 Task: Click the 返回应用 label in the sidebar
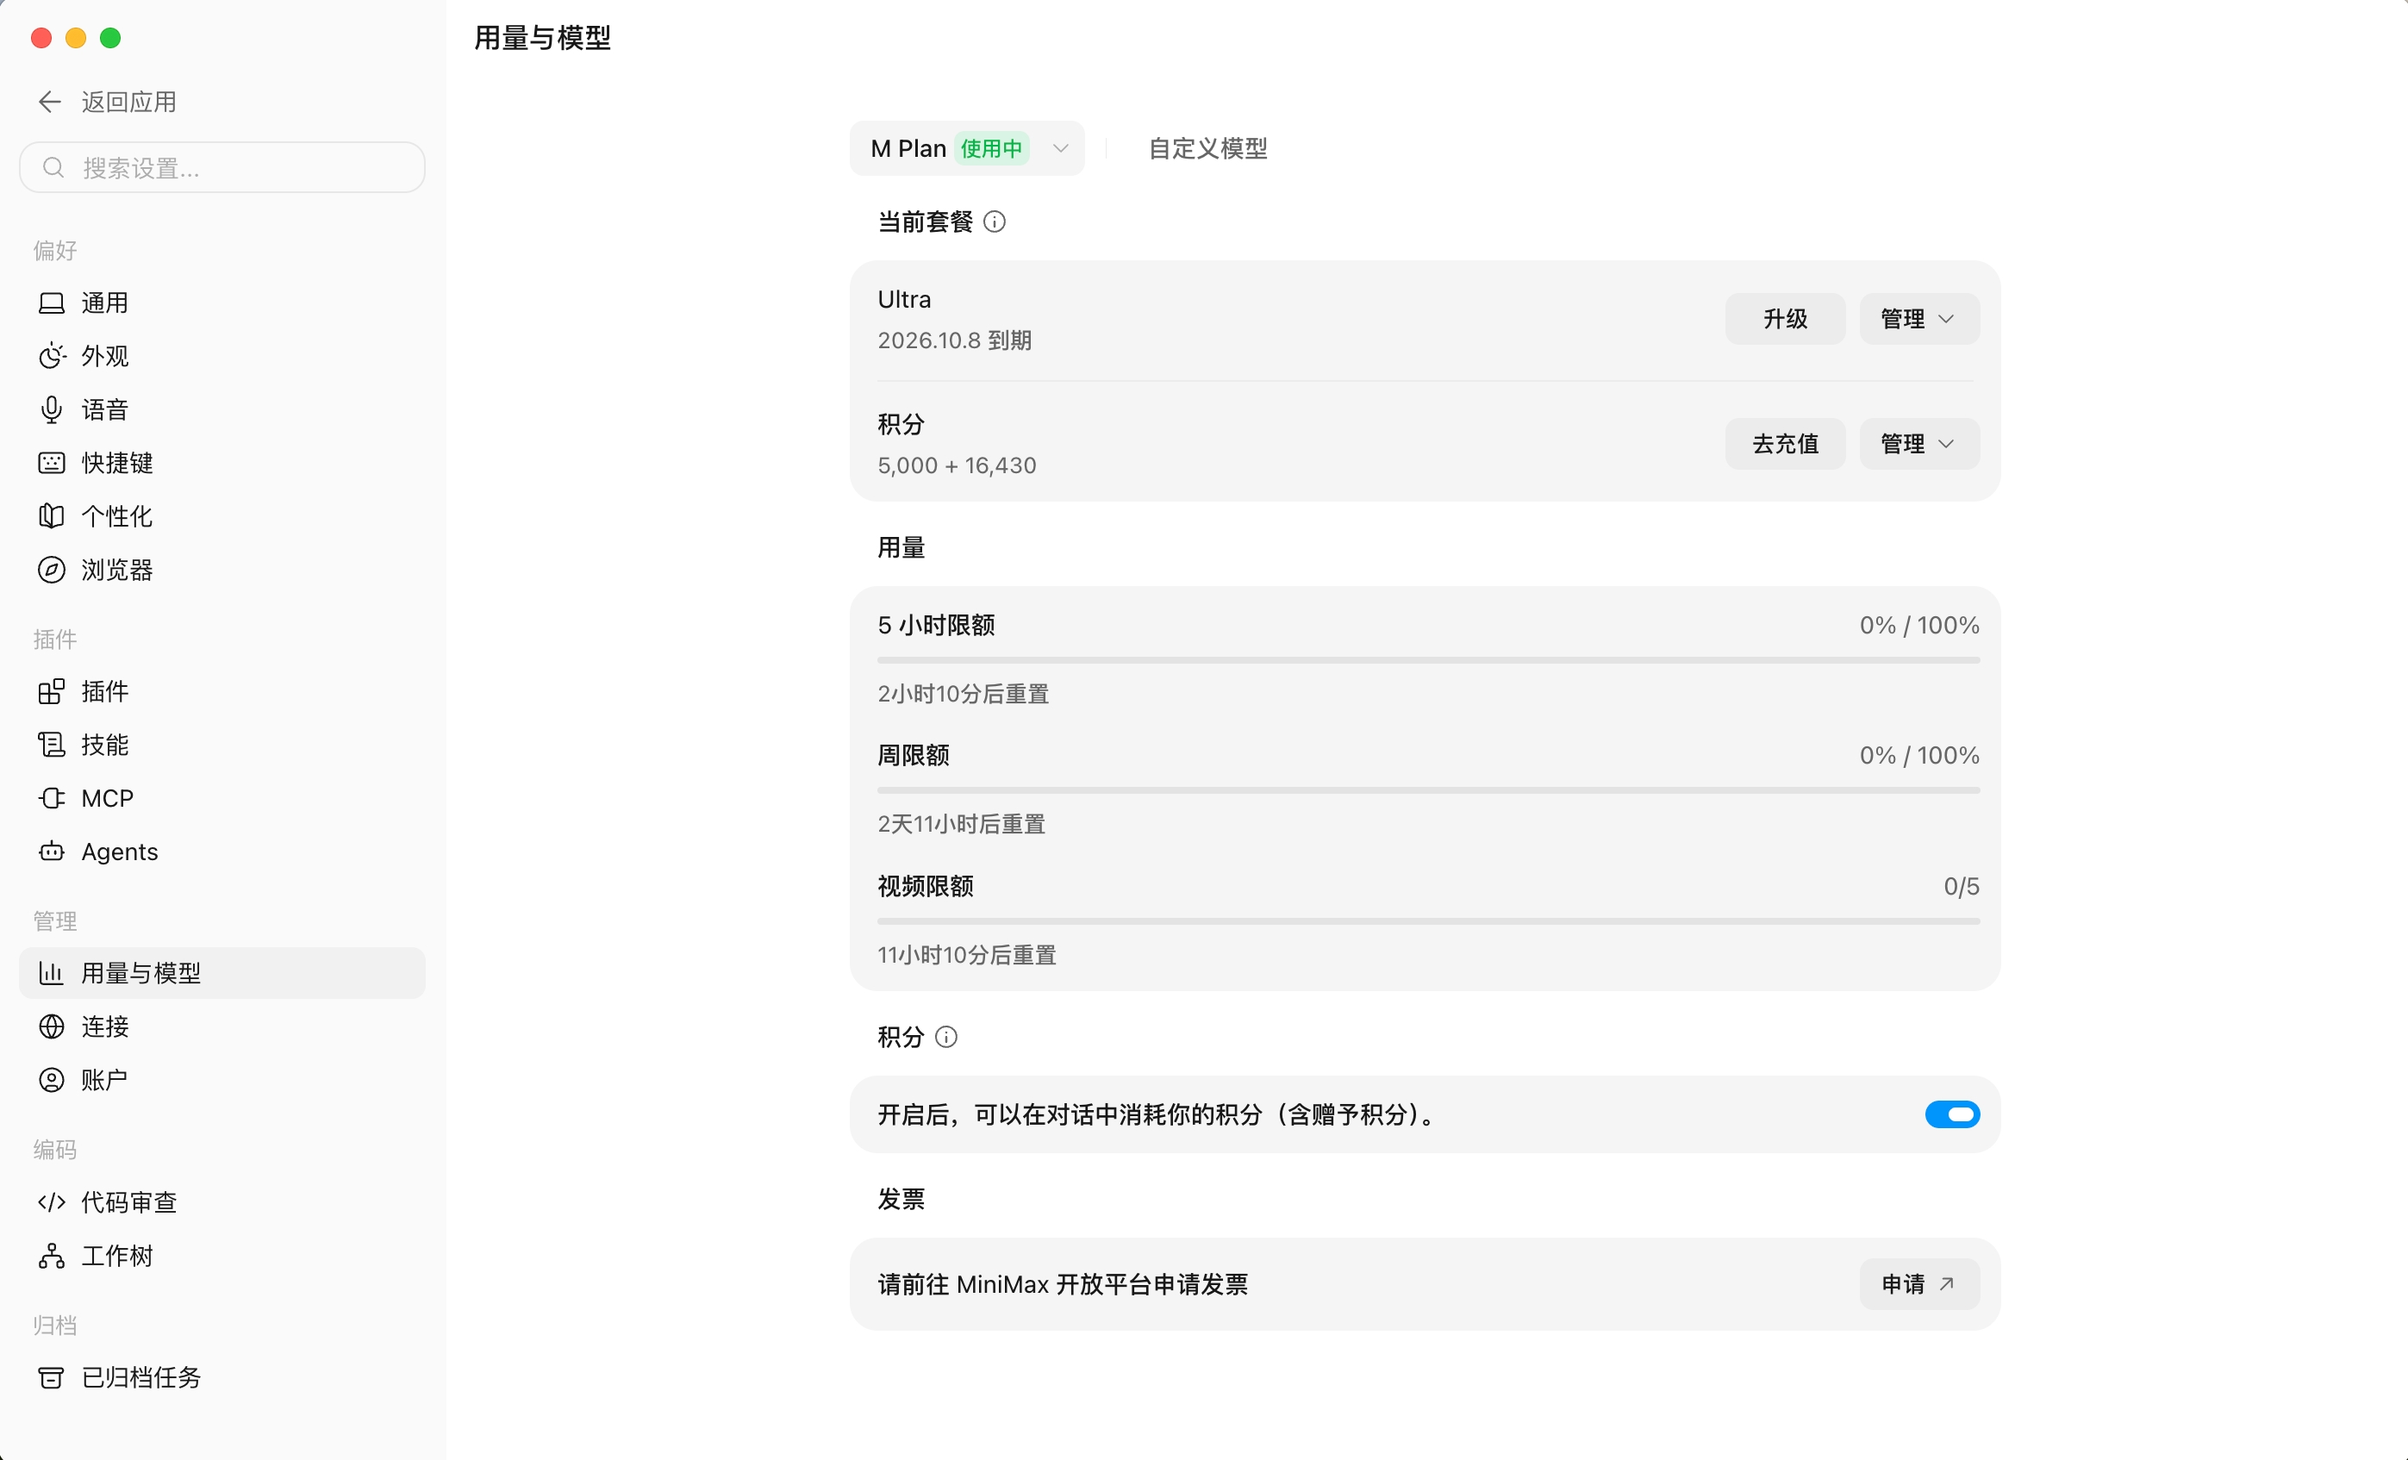tap(129, 102)
